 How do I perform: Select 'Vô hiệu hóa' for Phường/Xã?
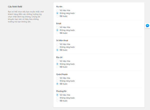coord(57,95)
